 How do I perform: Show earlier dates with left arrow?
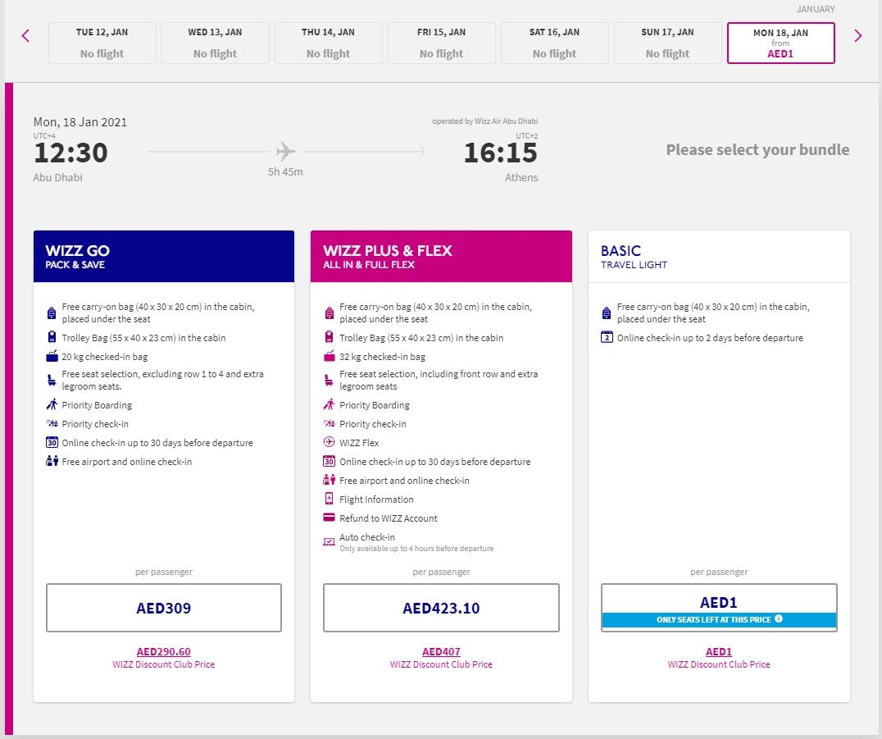coord(25,36)
